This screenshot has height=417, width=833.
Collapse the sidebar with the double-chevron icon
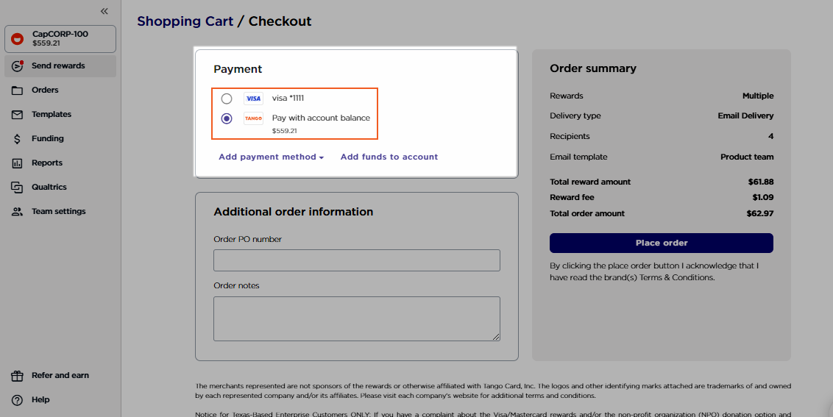[104, 11]
